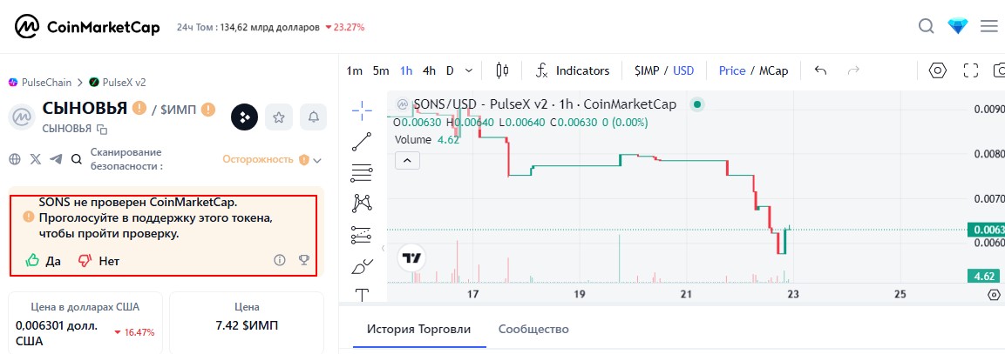Choose the crosshair cursor tool

[x=362, y=110]
